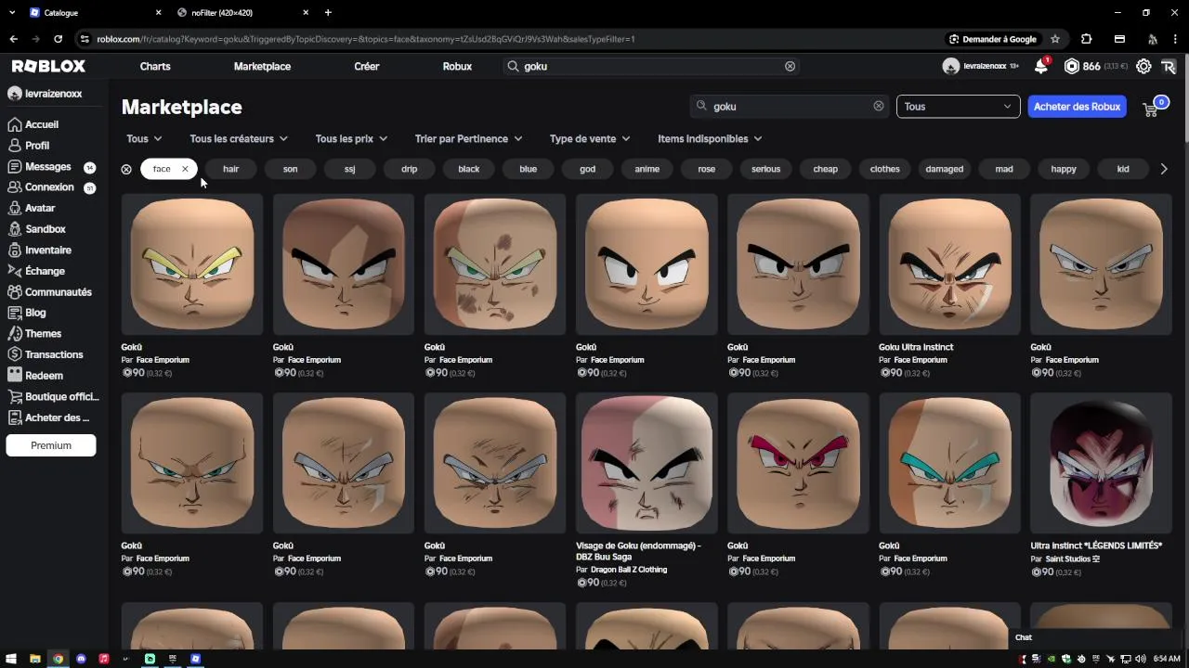Open the settings gear icon in Roblox header

(1143, 67)
